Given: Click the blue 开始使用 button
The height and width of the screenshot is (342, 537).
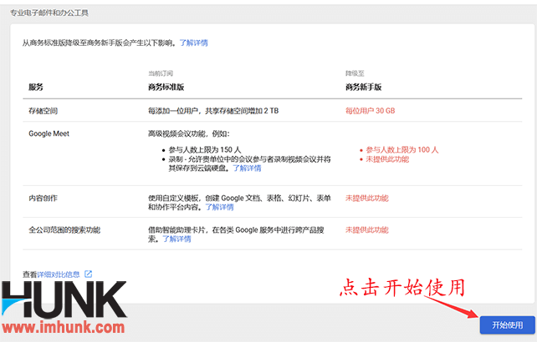Looking at the screenshot, I should (507, 325).
